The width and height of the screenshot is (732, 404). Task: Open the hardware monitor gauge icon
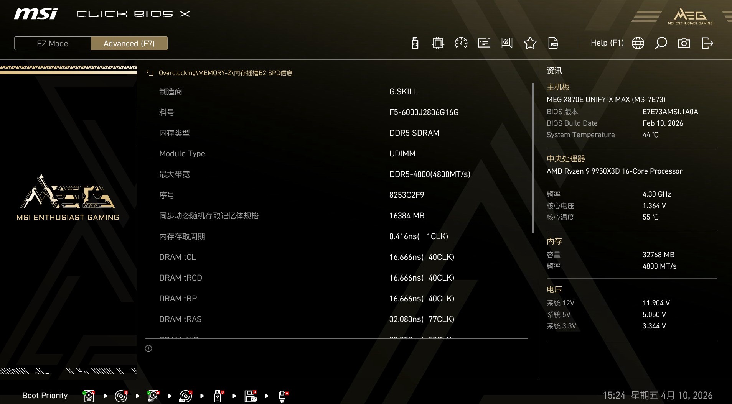(x=461, y=43)
